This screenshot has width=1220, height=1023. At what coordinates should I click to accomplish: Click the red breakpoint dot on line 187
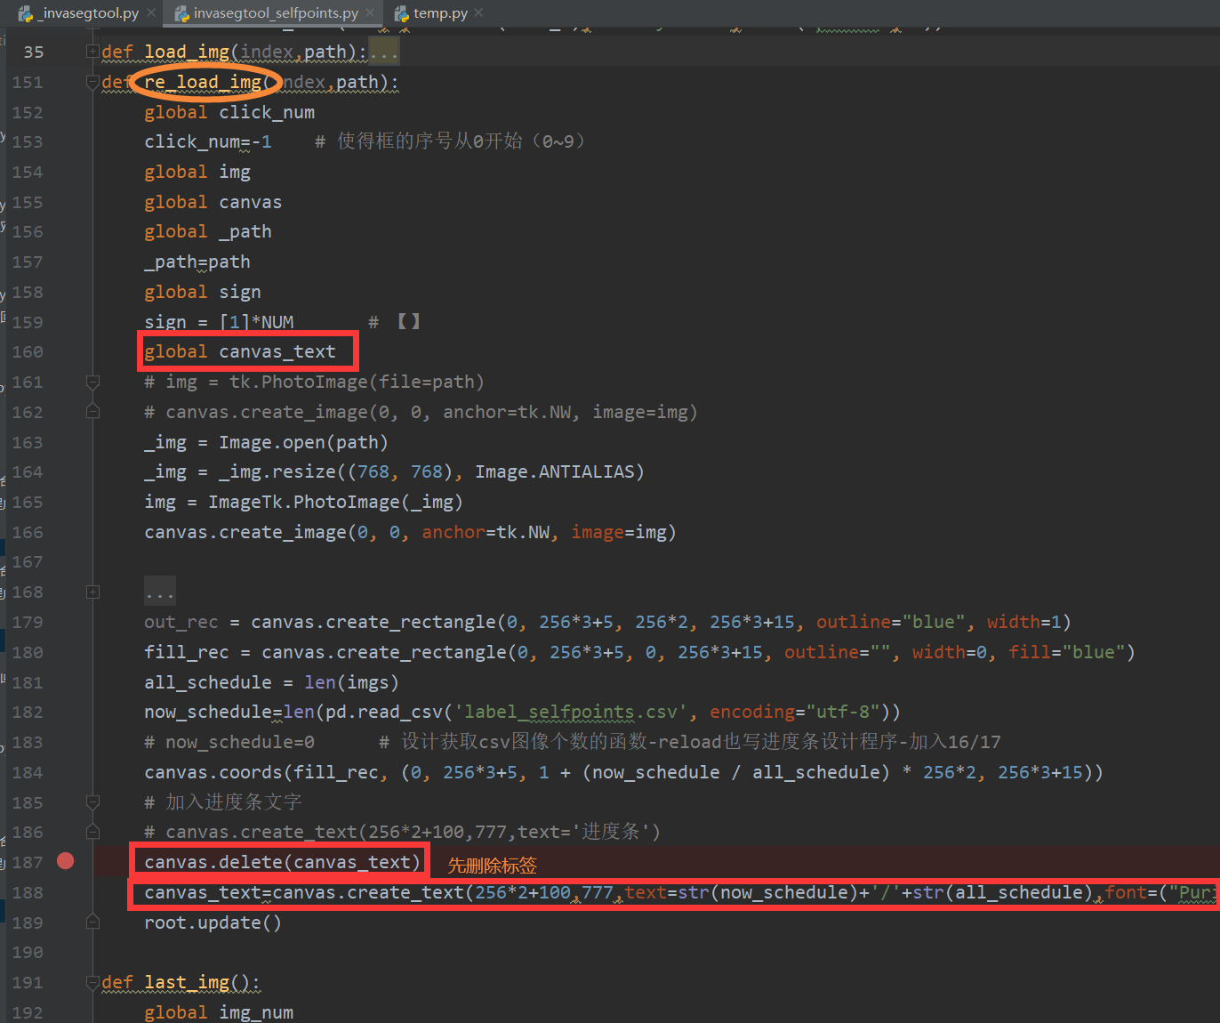pos(65,861)
